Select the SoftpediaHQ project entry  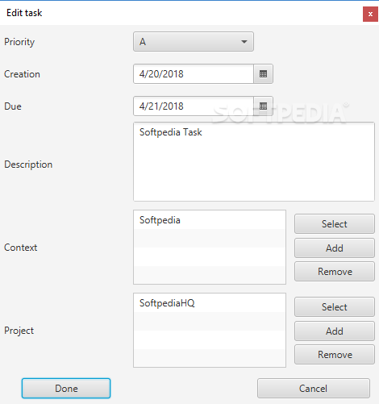[x=210, y=303]
